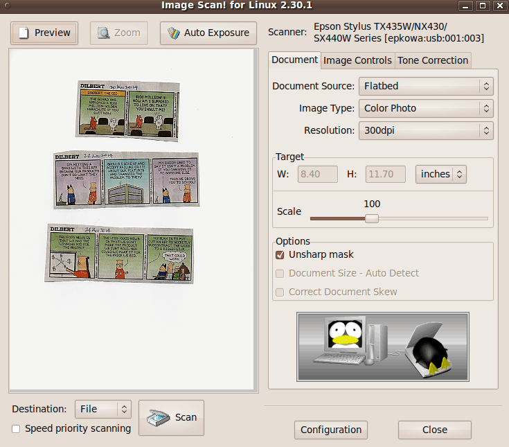Open the Tone Correction tab
This screenshot has height=447, width=509.
coord(433,60)
